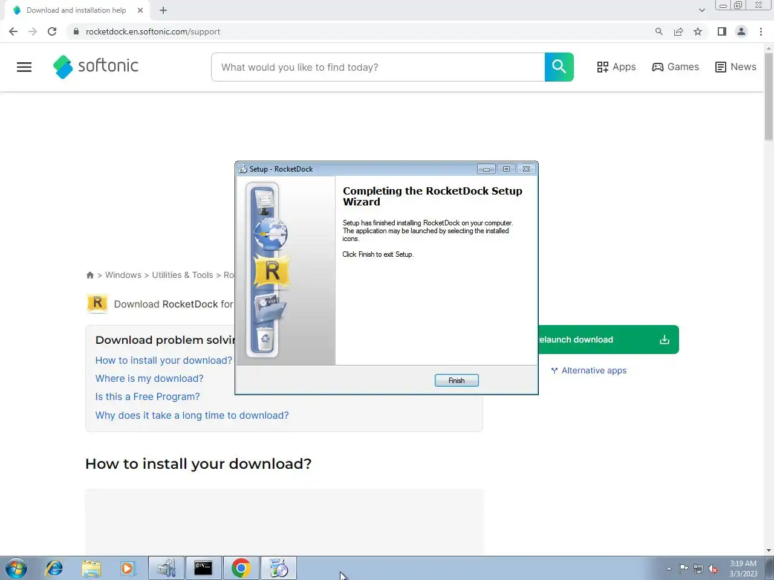Open the Alternative apps link
The image size is (774, 580).
coord(589,370)
